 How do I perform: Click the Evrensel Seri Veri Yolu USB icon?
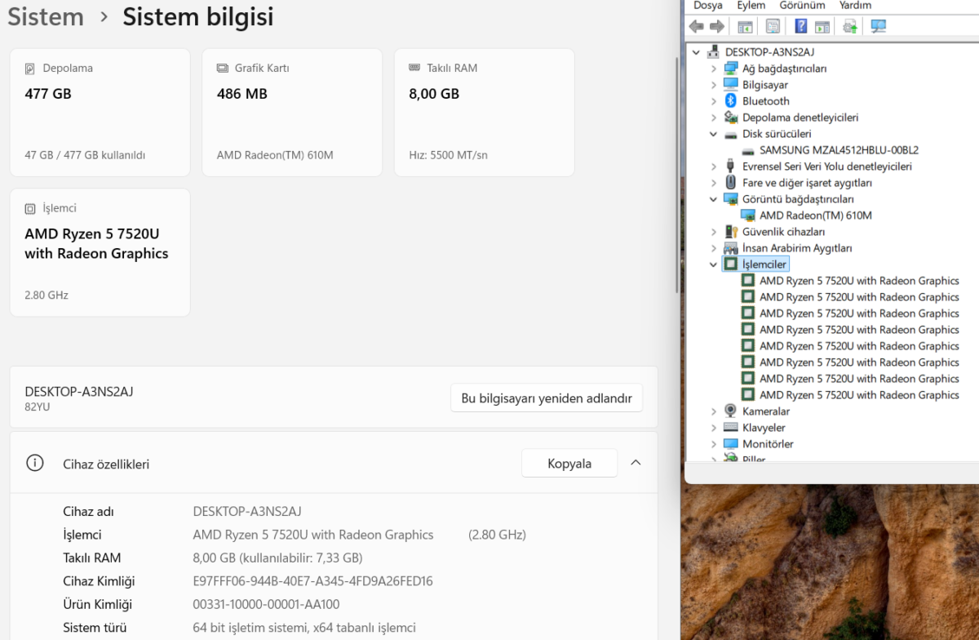(731, 166)
